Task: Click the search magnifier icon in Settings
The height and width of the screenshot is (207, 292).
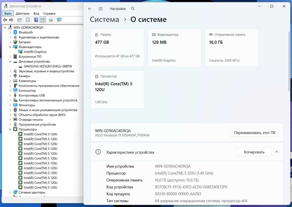Action: (133, 8)
